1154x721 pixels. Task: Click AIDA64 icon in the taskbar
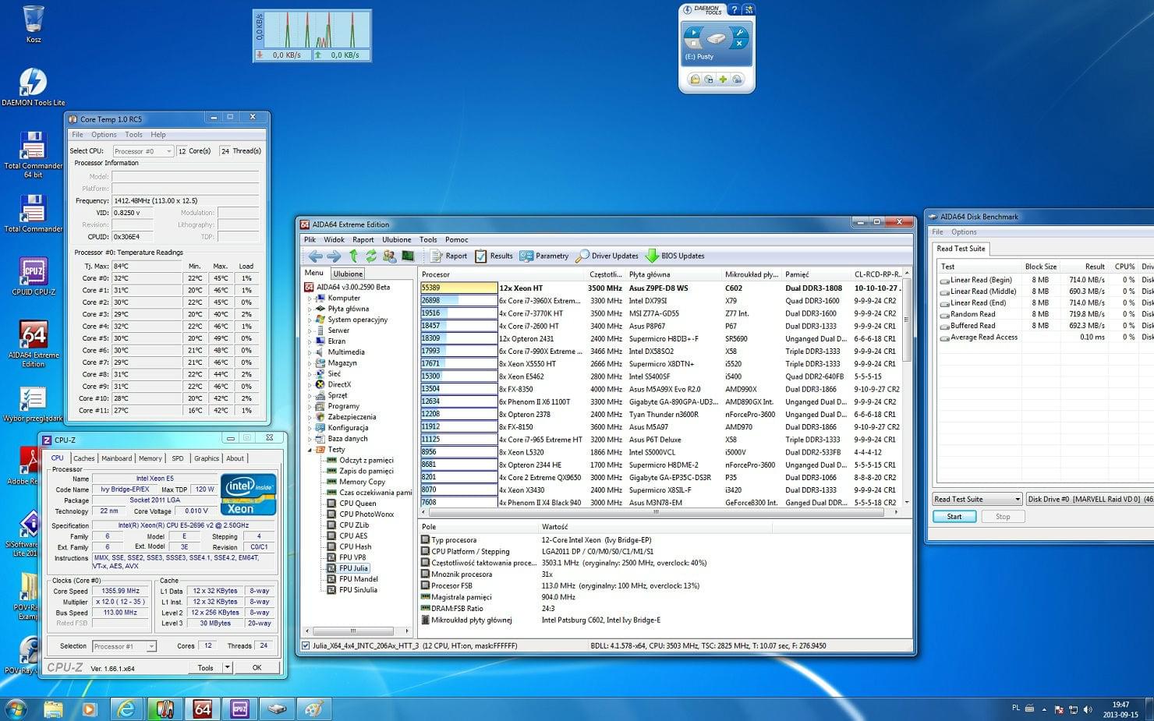click(202, 709)
